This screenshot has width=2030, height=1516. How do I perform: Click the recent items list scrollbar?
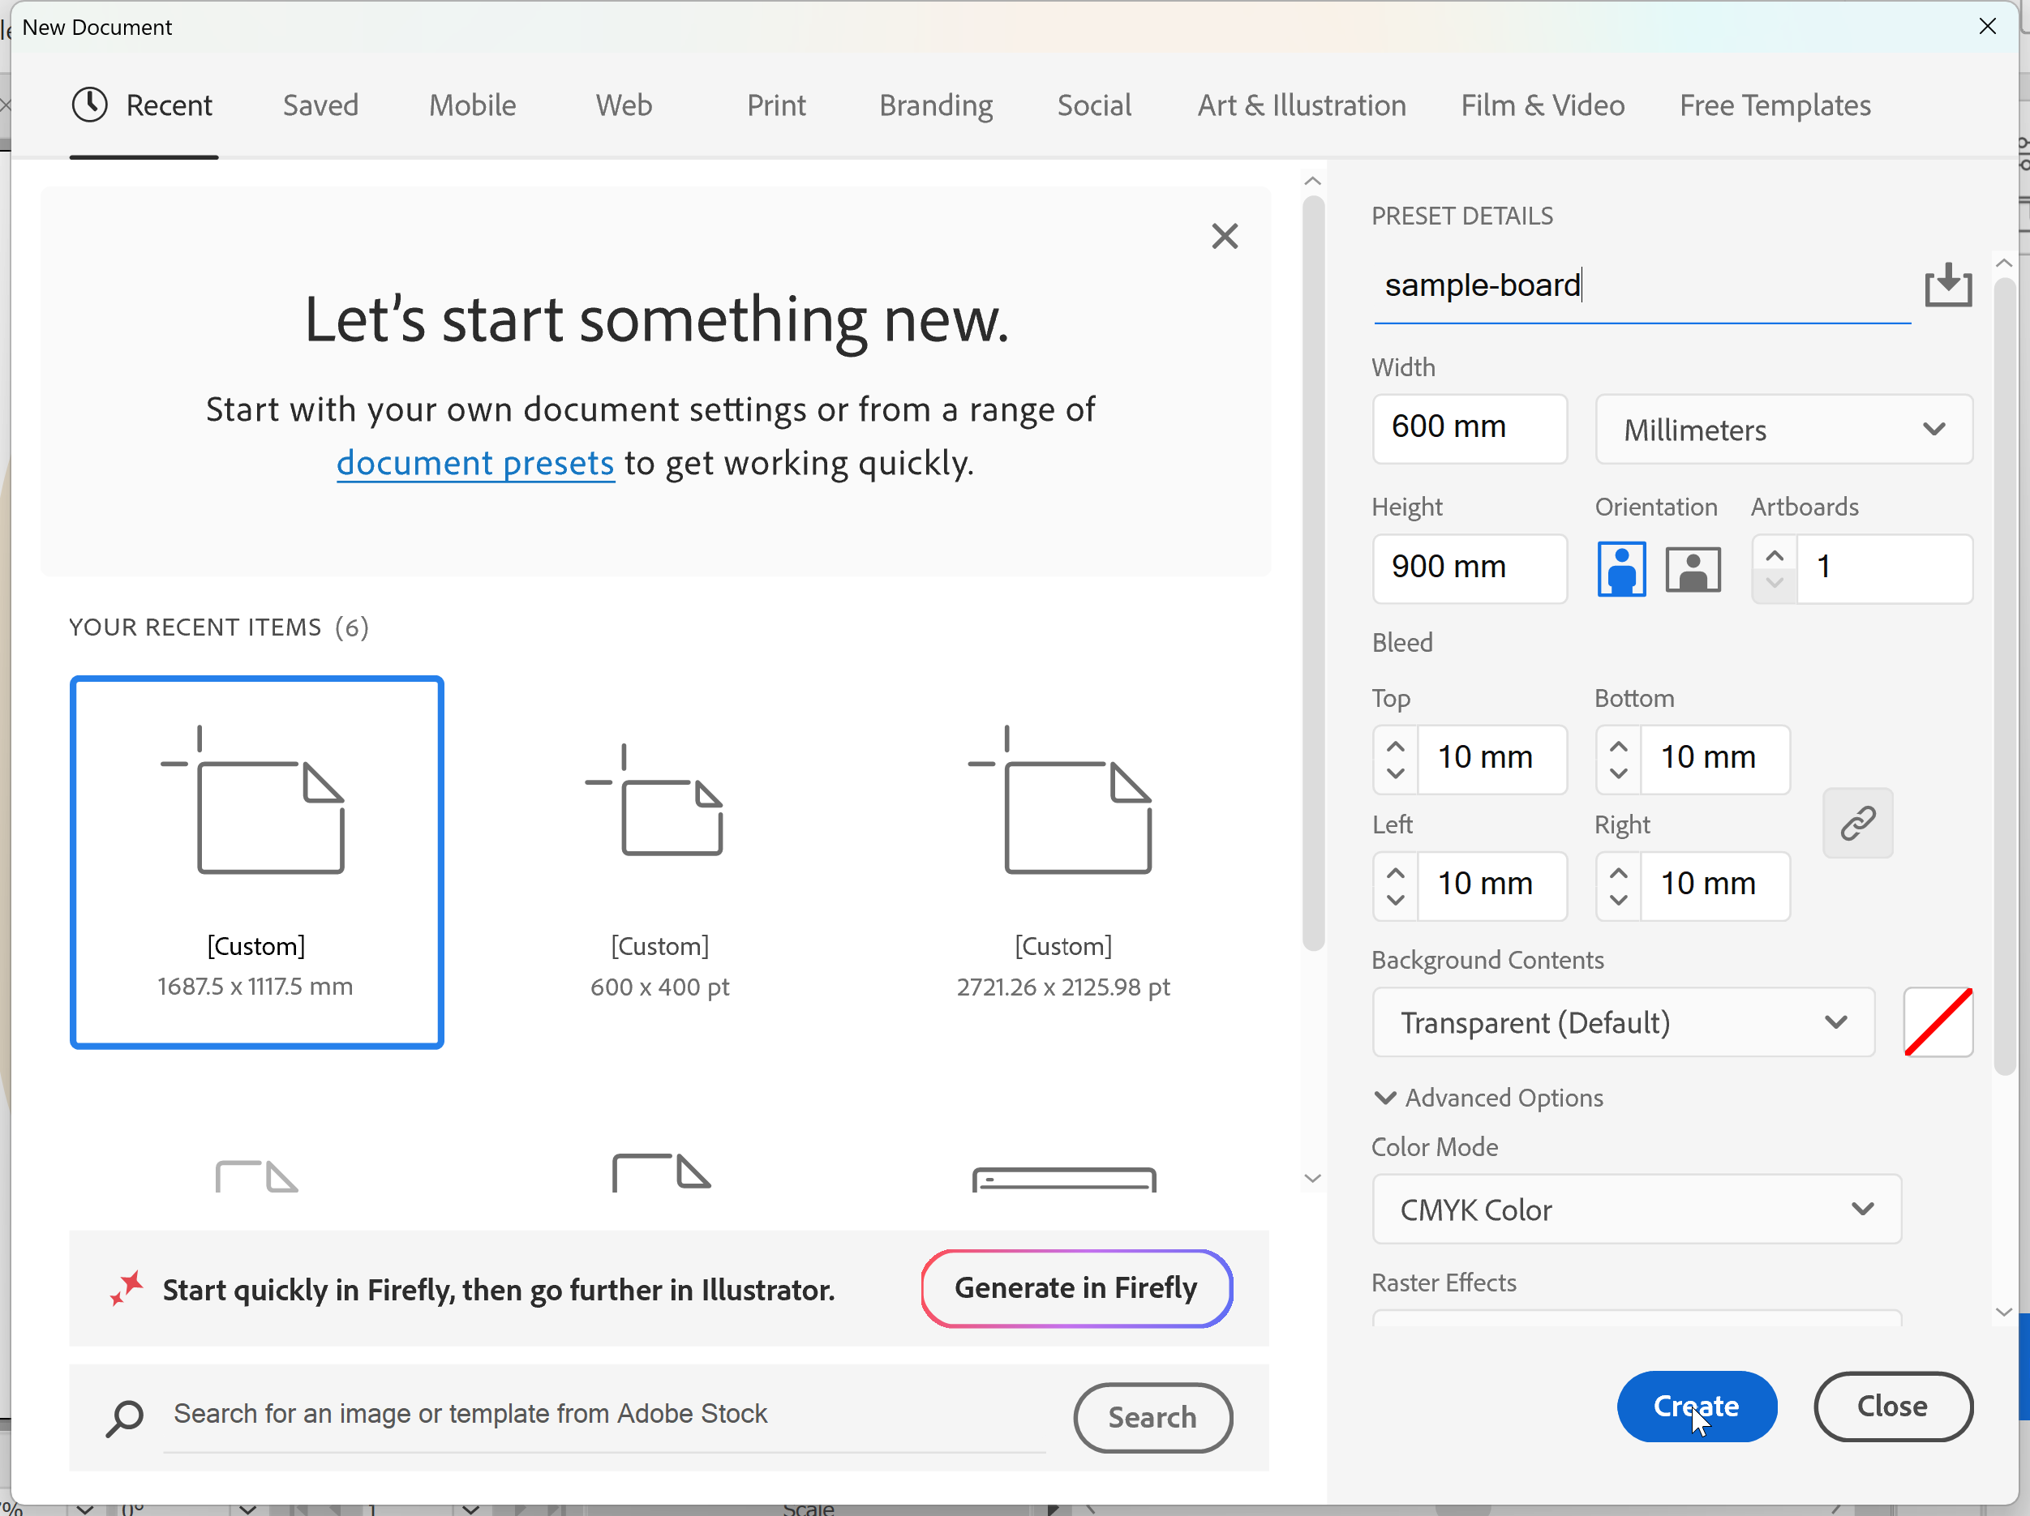pyautogui.click(x=1313, y=573)
